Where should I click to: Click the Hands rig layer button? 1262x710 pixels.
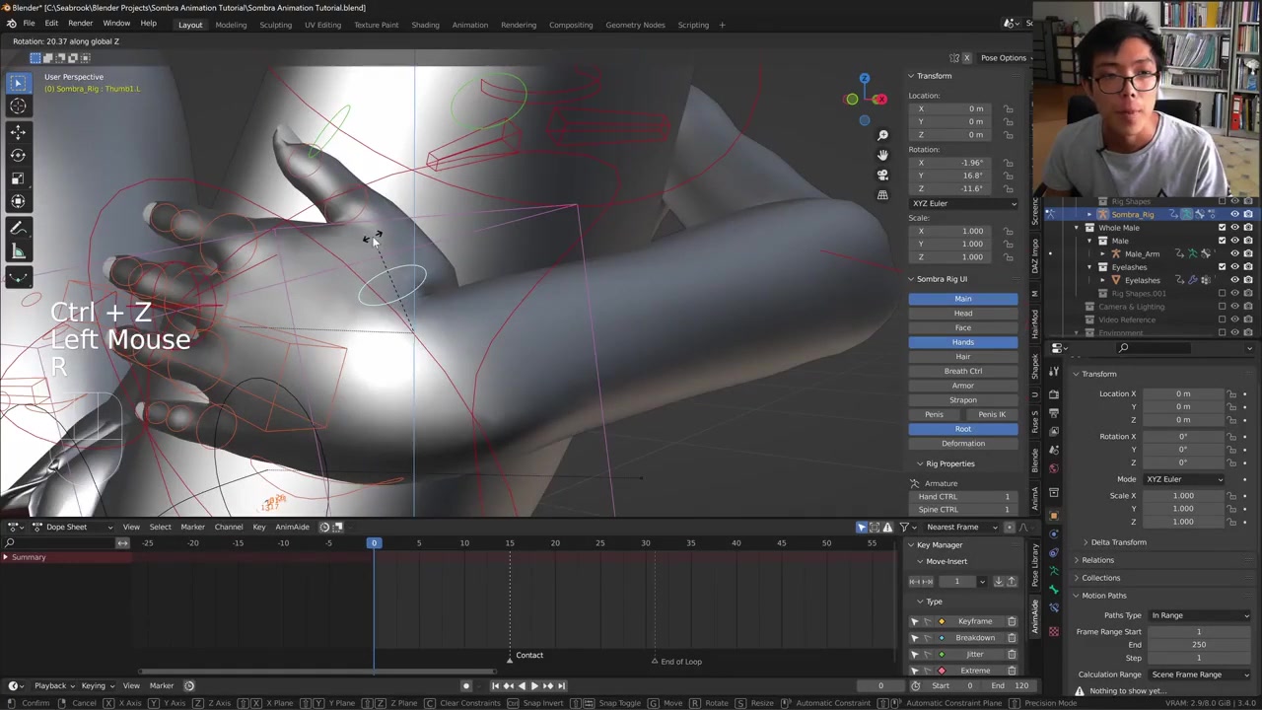click(962, 342)
